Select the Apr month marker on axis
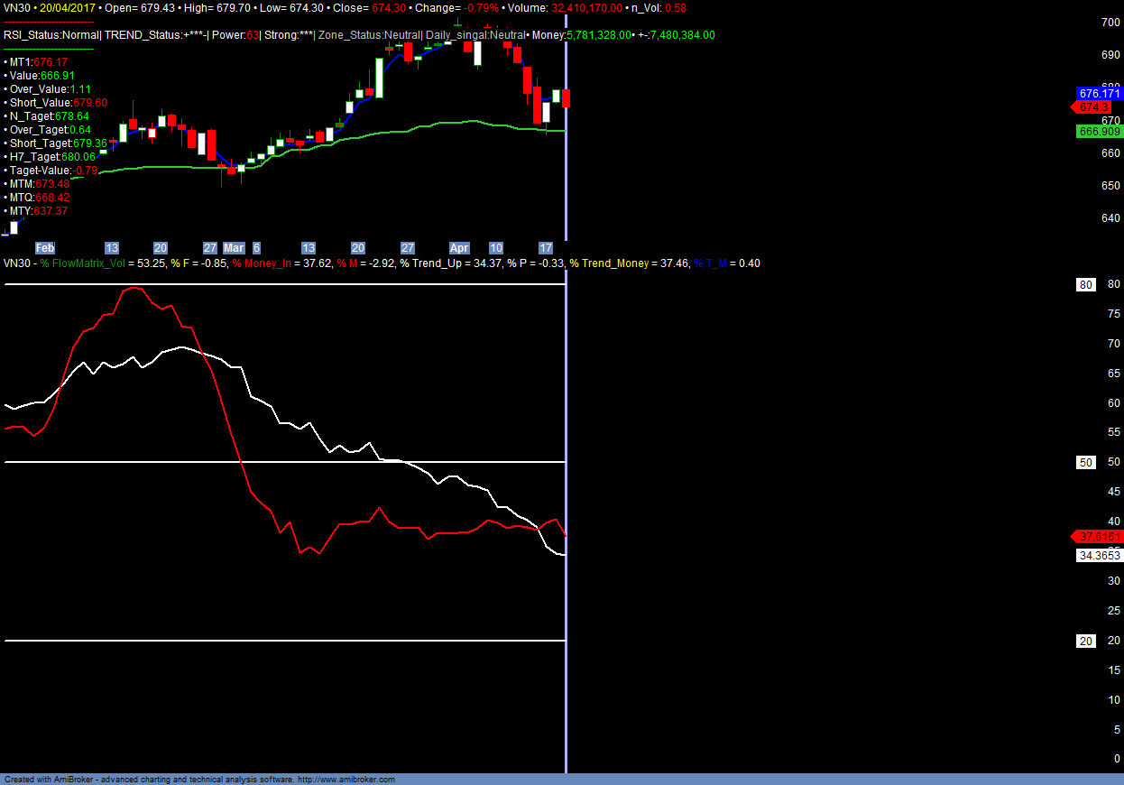Image resolution: width=1124 pixels, height=785 pixels. [459, 248]
